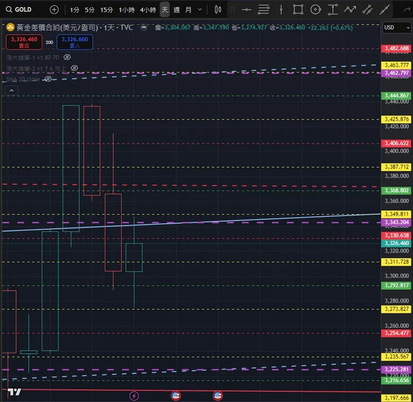
Task: Switch to 1小時 timeframe
Action: (x=127, y=10)
